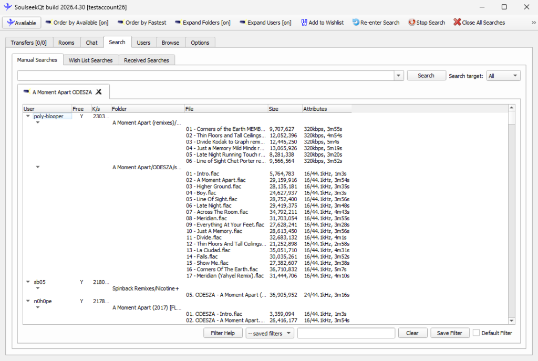
Task: Click Add to Wishlist icon
Action: click(304, 23)
